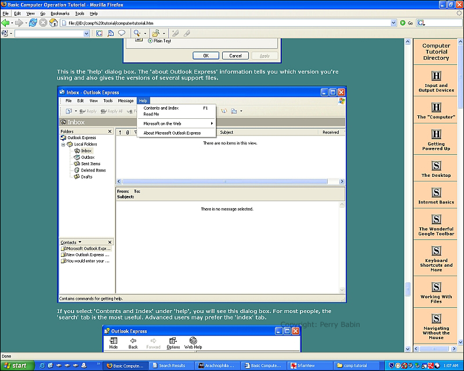Open the folder options dropdown arrow

pos(164,34)
